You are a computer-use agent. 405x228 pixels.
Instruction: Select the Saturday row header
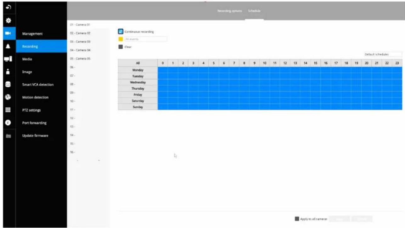138,101
